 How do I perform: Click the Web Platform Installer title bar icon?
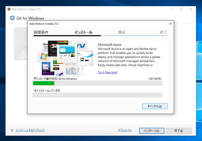pyautogui.click(x=9, y=9)
